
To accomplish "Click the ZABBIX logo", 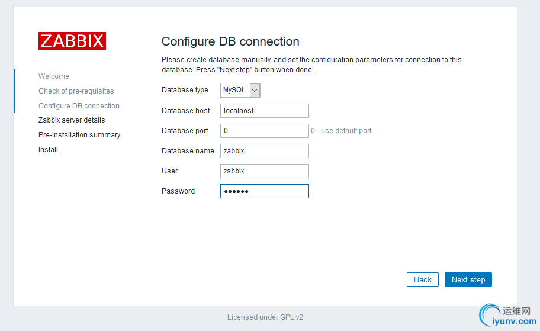I will point(72,41).
